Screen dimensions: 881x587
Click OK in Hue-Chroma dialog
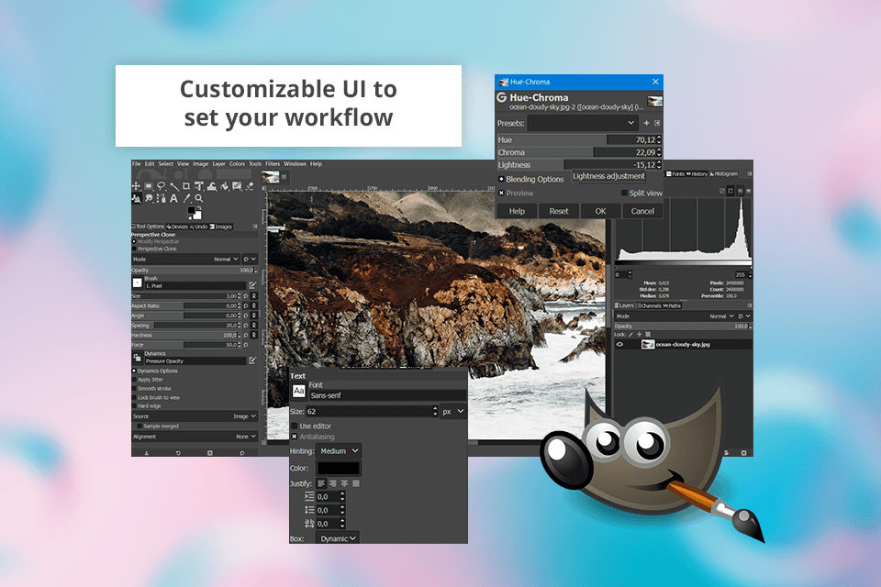[600, 211]
